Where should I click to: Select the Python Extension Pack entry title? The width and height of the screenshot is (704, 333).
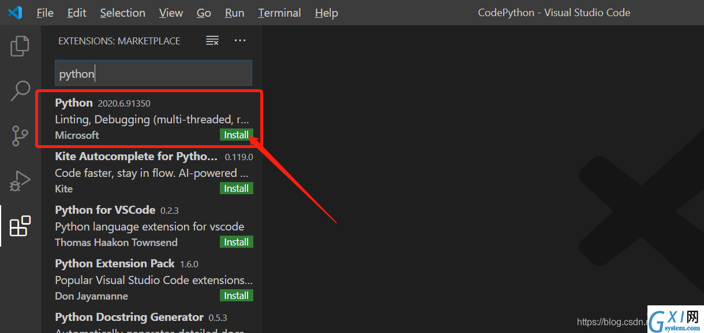click(x=114, y=263)
